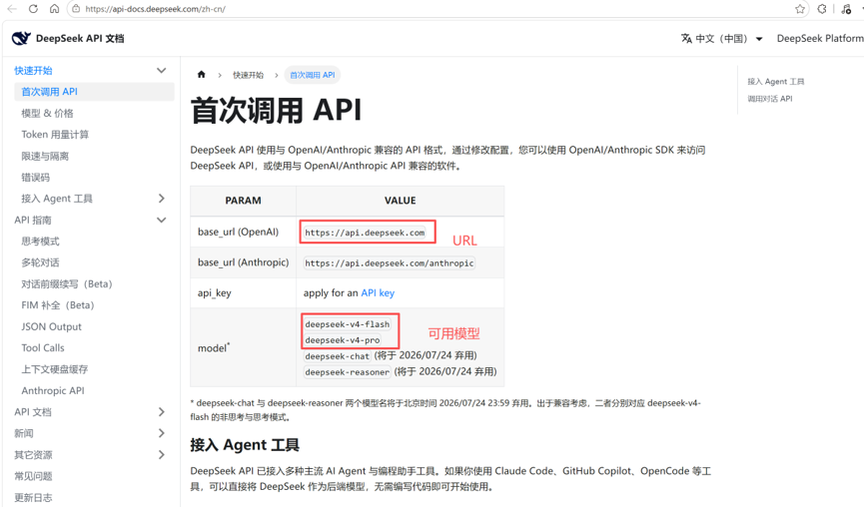Image resolution: width=864 pixels, height=507 pixels.
Task: Collapse the 快速开始 sidebar section
Action: (x=162, y=71)
